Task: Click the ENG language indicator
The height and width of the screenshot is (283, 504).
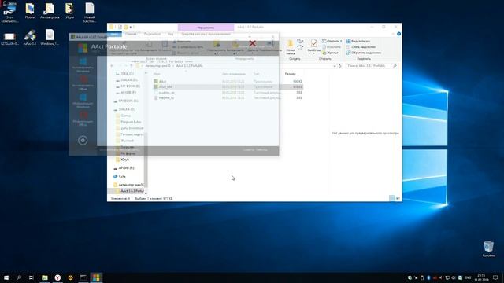Action: 468,277
